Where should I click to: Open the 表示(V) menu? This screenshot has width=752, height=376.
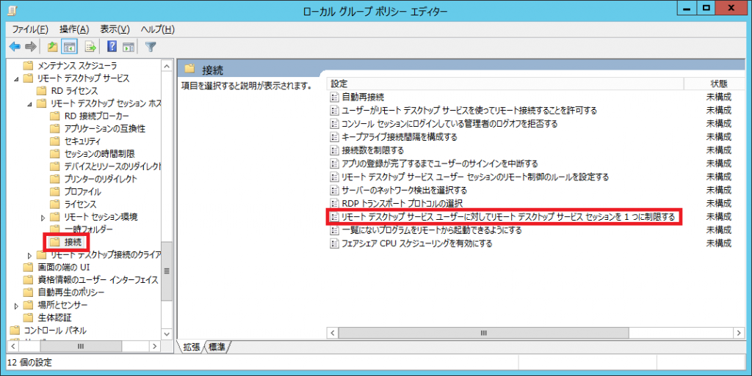pyautogui.click(x=115, y=29)
